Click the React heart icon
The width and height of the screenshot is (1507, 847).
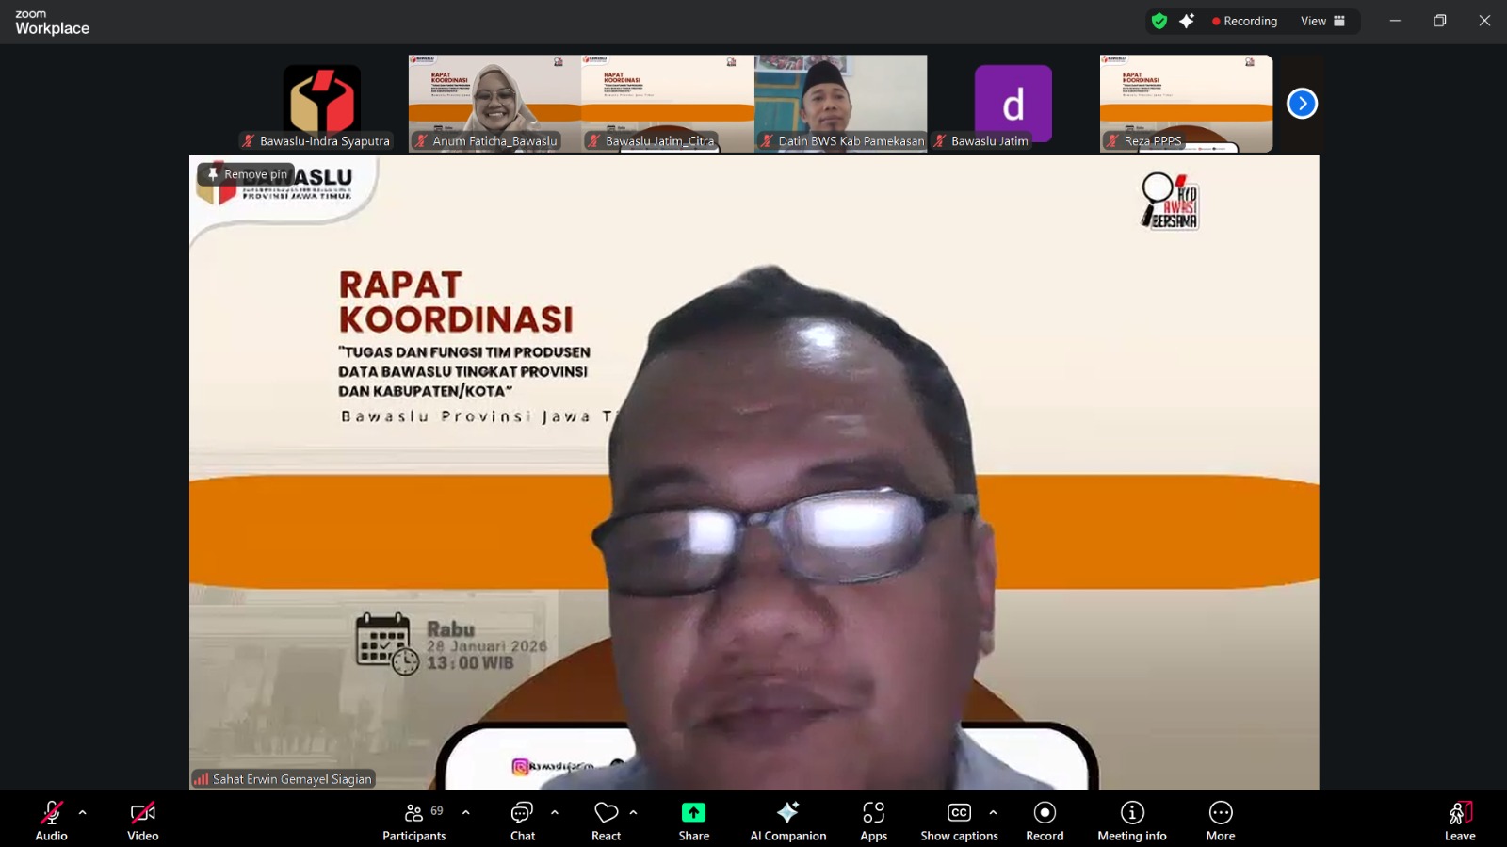click(x=606, y=820)
